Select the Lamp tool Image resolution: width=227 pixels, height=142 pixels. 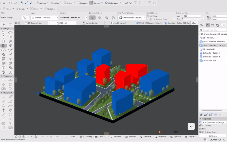pyautogui.click(x=11, y=46)
